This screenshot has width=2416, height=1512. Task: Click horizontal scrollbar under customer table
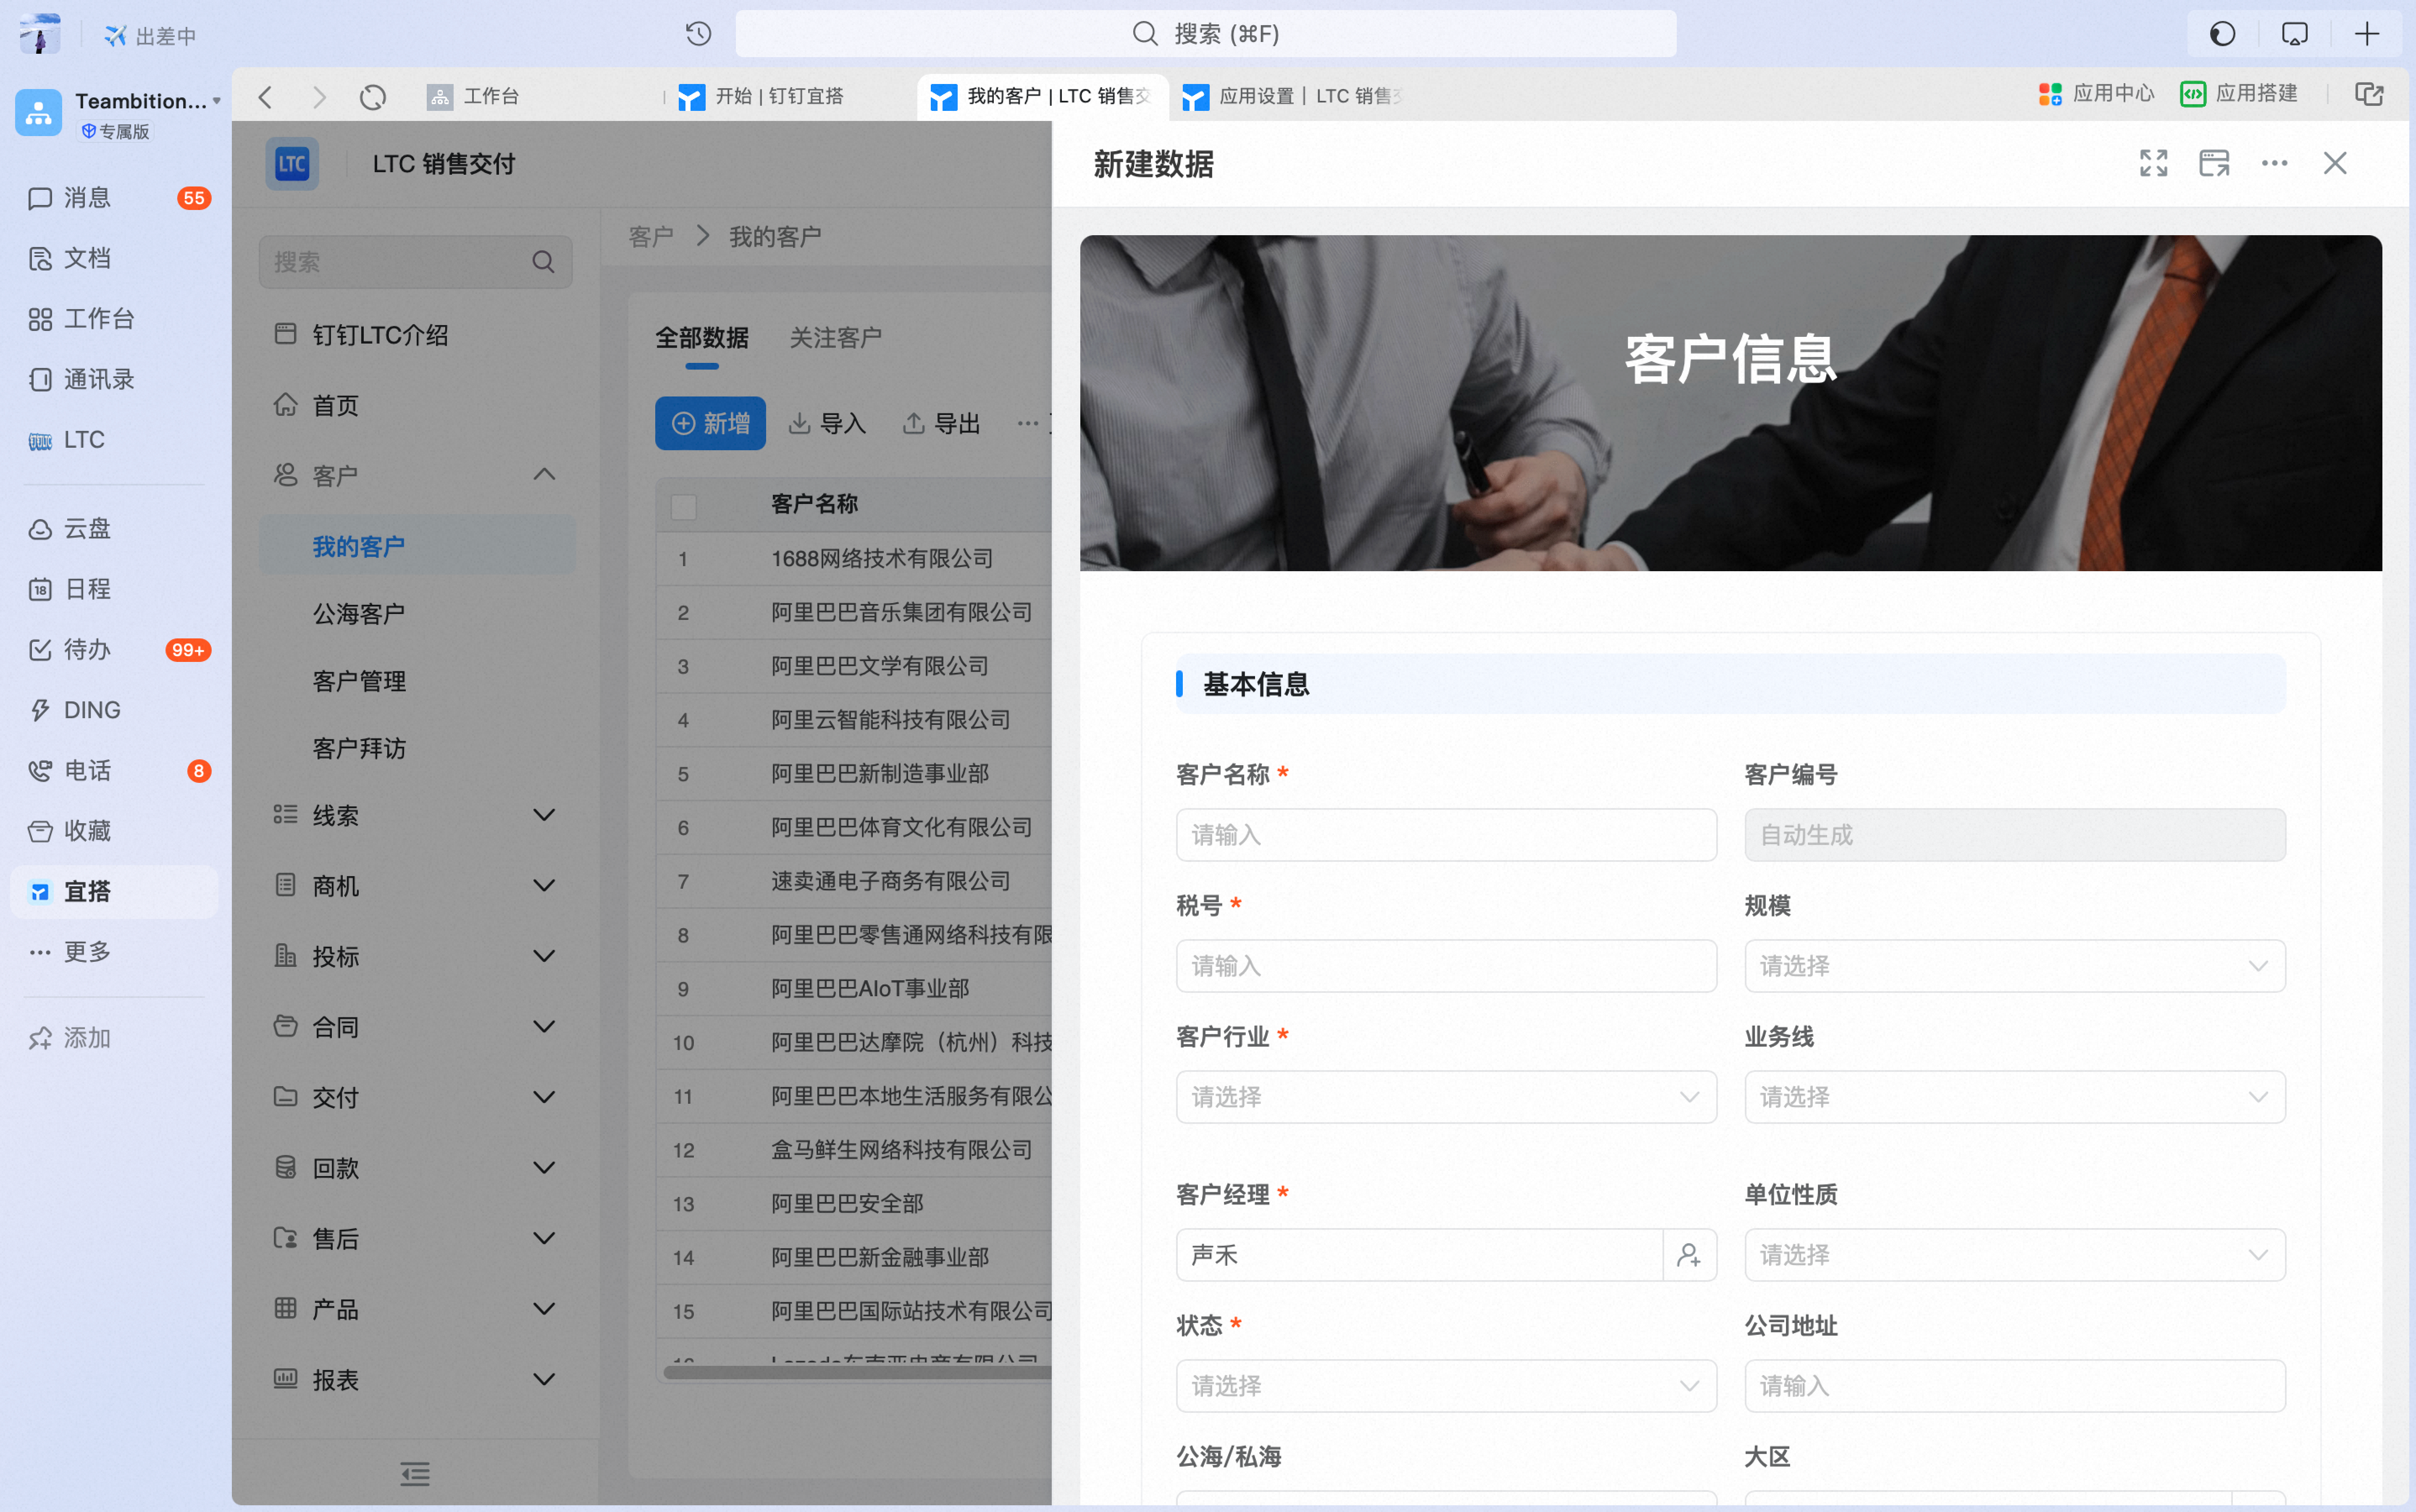click(858, 1372)
